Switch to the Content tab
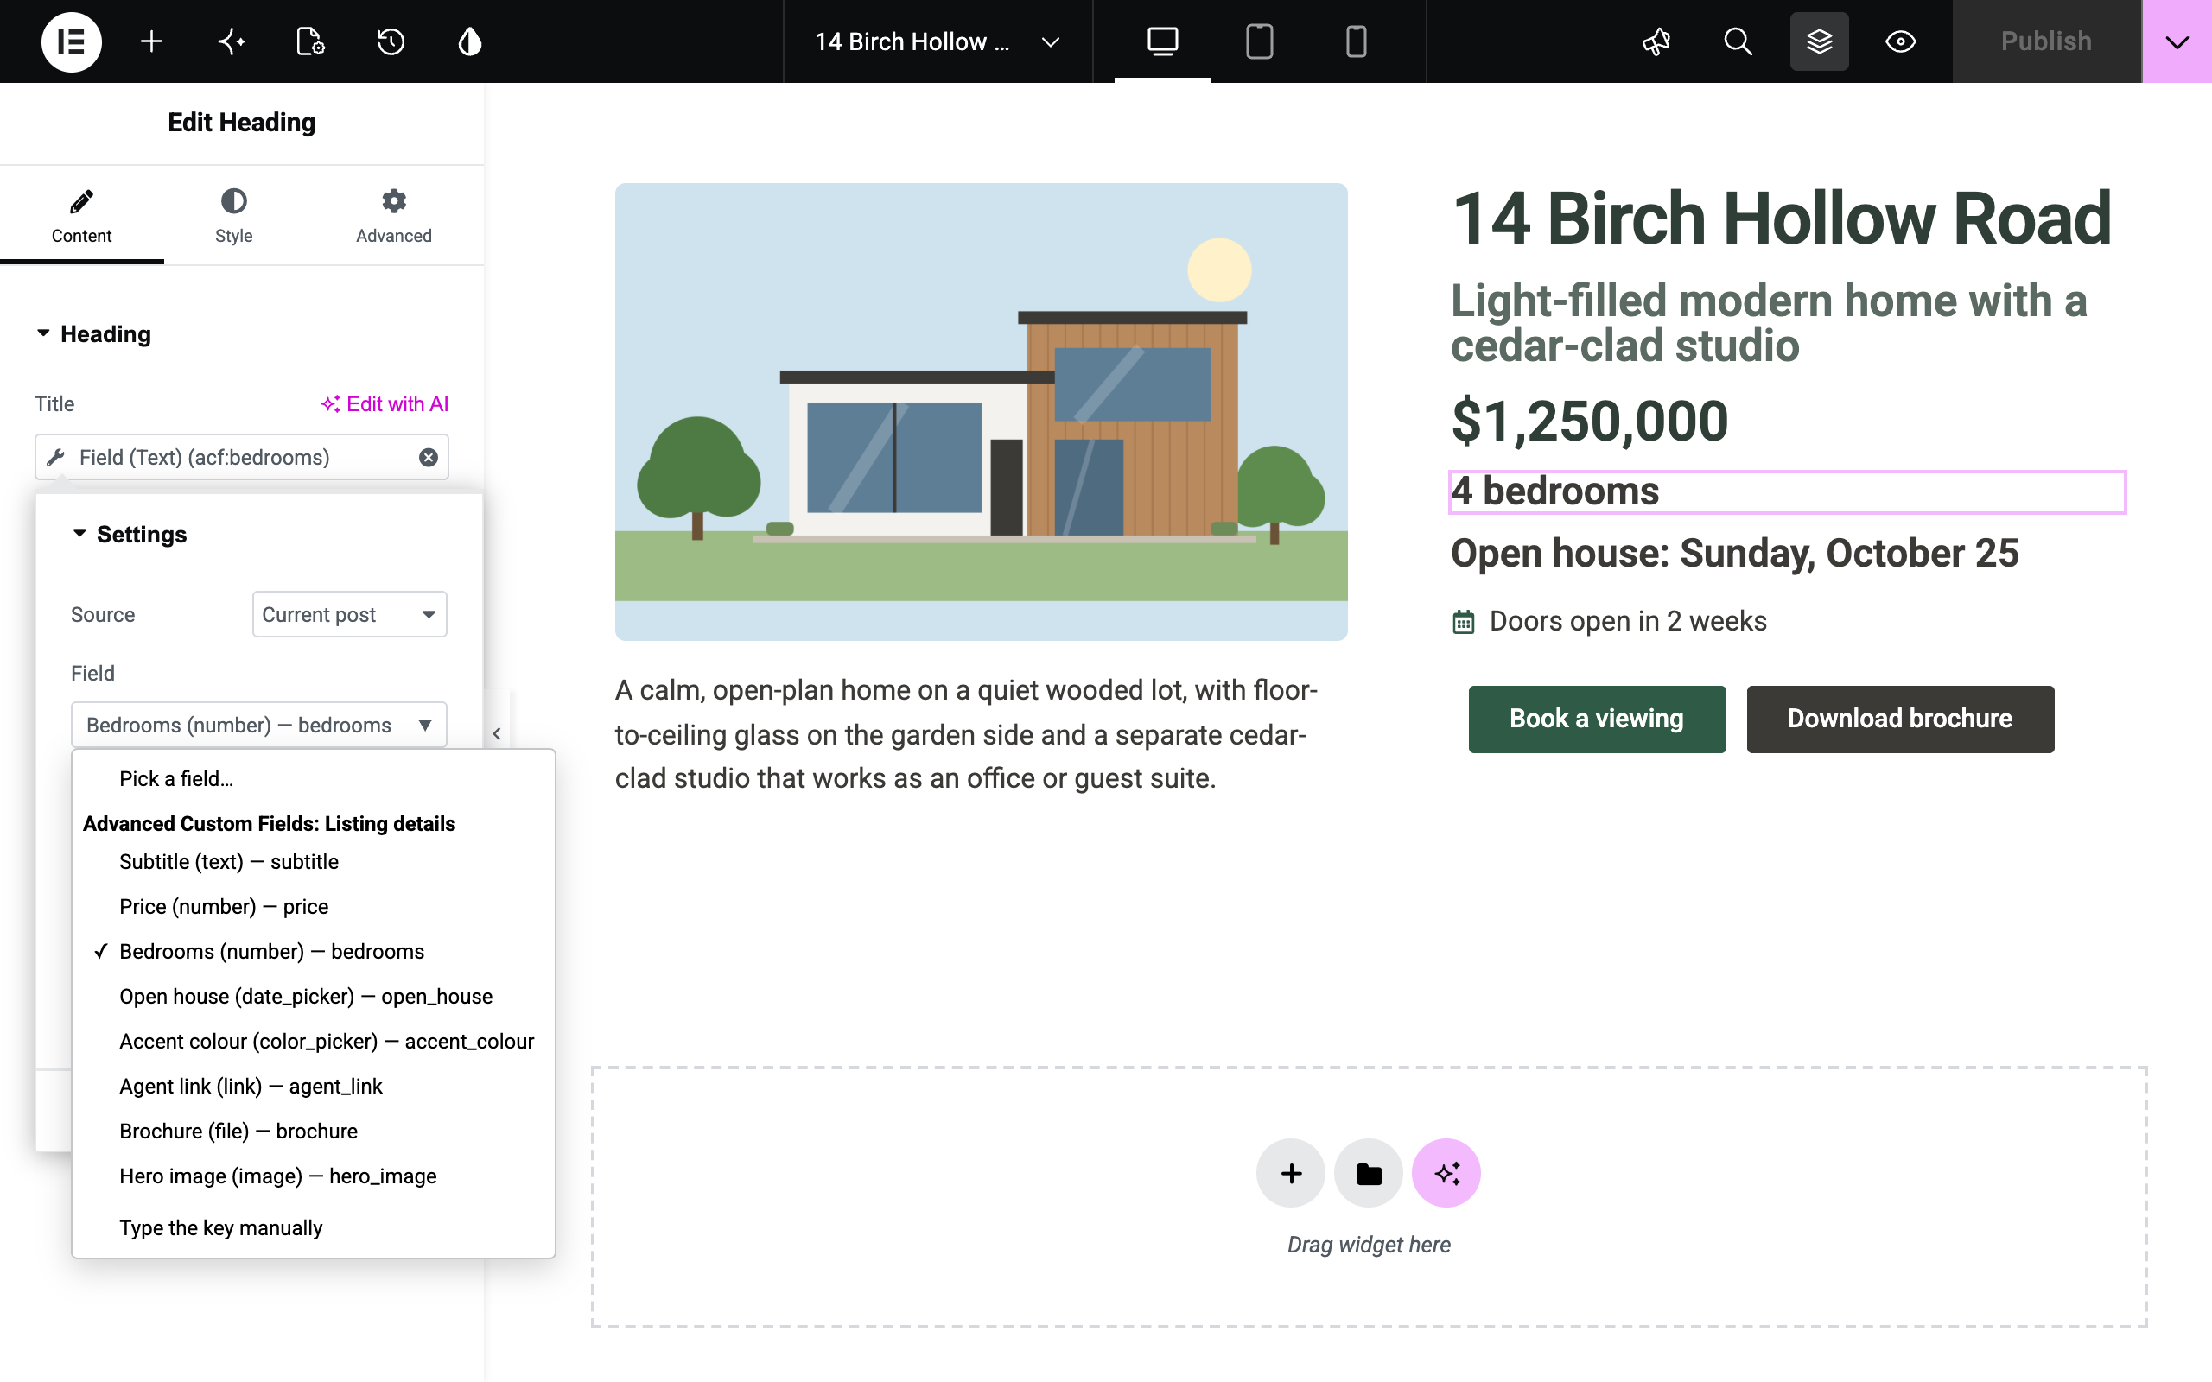The width and height of the screenshot is (2212, 1382). click(81, 217)
